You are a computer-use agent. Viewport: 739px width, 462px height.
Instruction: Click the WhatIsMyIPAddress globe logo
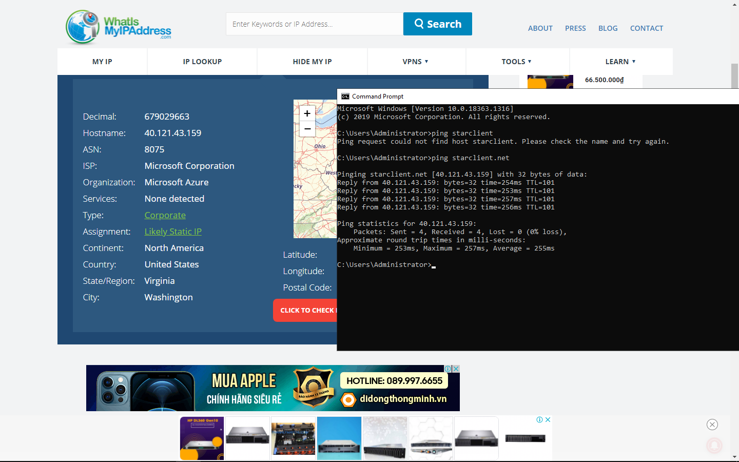click(x=119, y=27)
